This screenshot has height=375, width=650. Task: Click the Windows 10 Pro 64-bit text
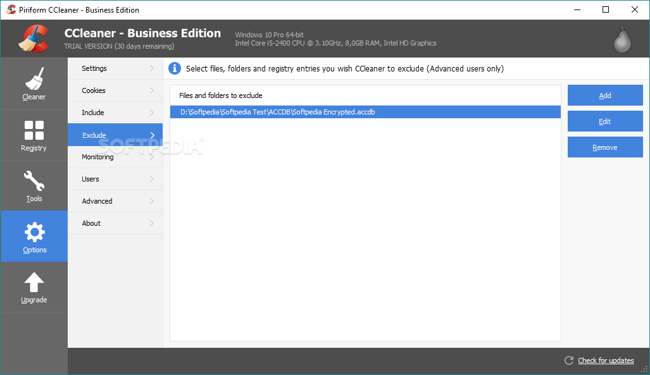pyautogui.click(x=269, y=35)
